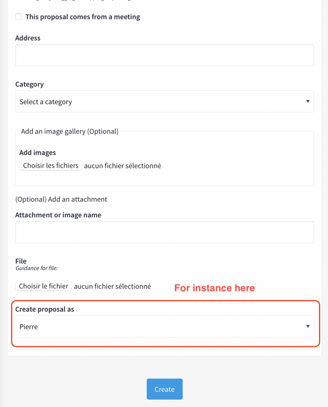The width and height of the screenshot is (328, 407).
Task: Click the "This proposal comes from a meeting" label
Action: 83,17
